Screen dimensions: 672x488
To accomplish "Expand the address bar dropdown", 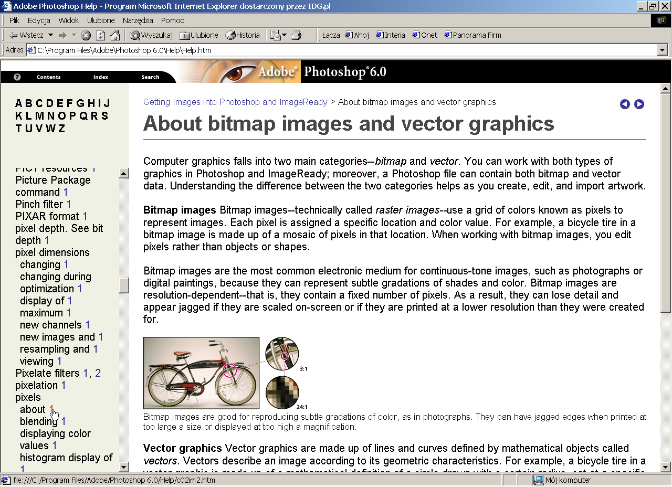I will coord(663,50).
